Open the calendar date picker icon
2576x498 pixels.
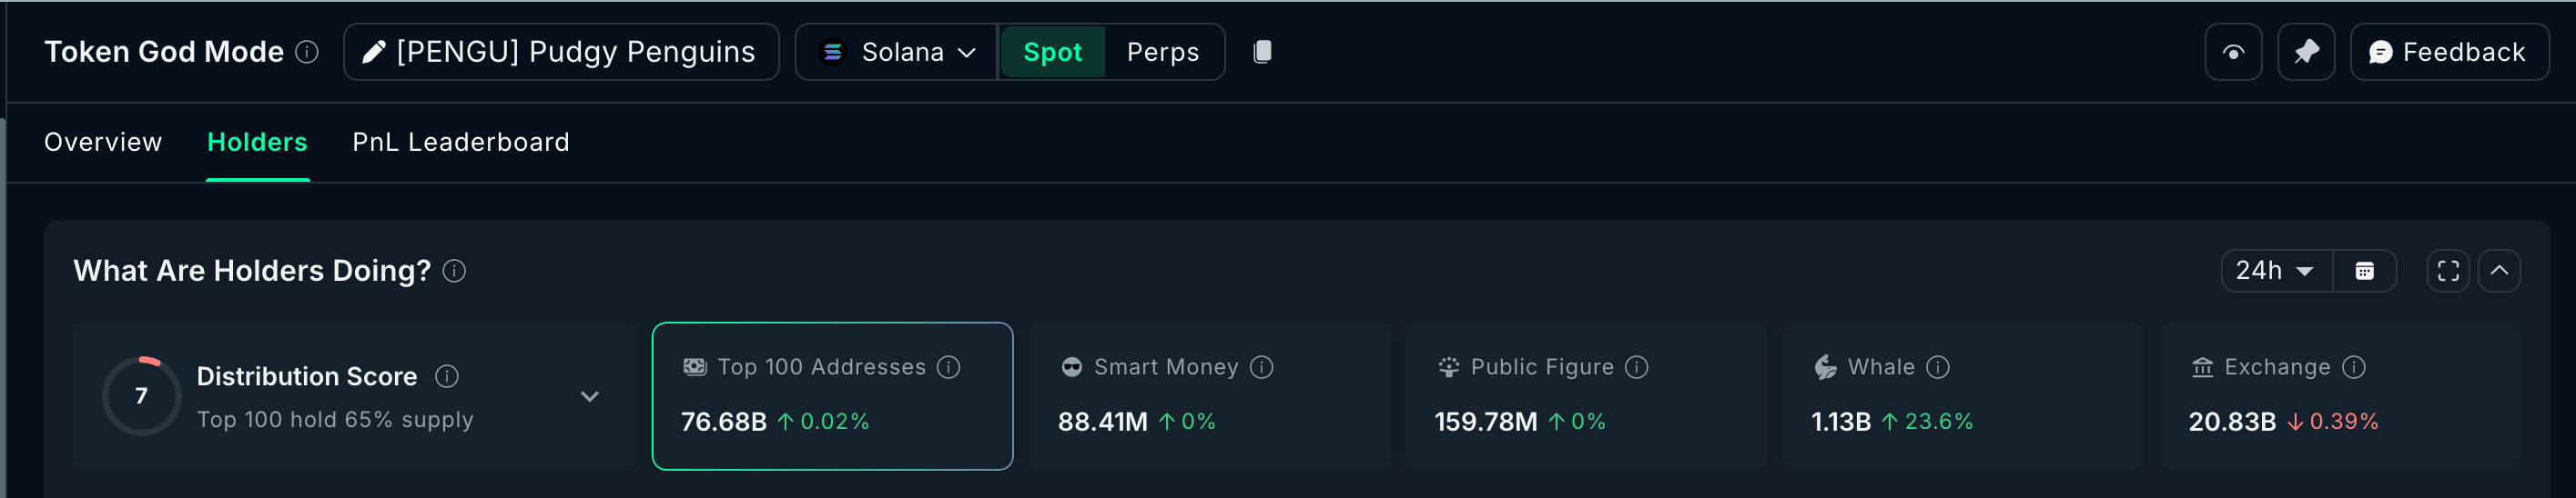pyautogui.click(x=2364, y=271)
